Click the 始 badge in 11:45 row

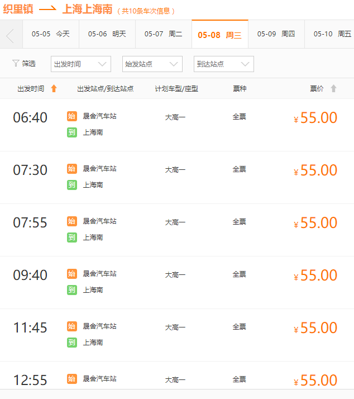tap(72, 326)
